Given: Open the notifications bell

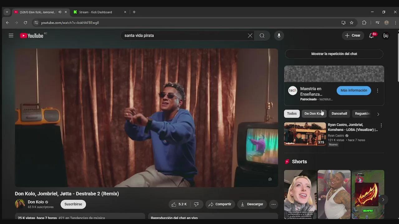Looking at the screenshot, I should [372, 35].
